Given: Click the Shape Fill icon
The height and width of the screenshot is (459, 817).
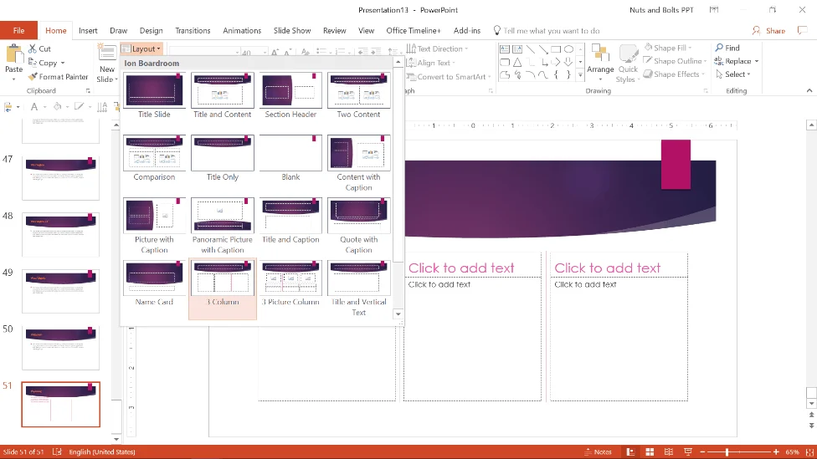Looking at the screenshot, I should click(x=648, y=48).
